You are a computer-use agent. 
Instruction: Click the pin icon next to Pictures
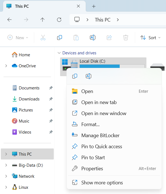(x=51, y=110)
